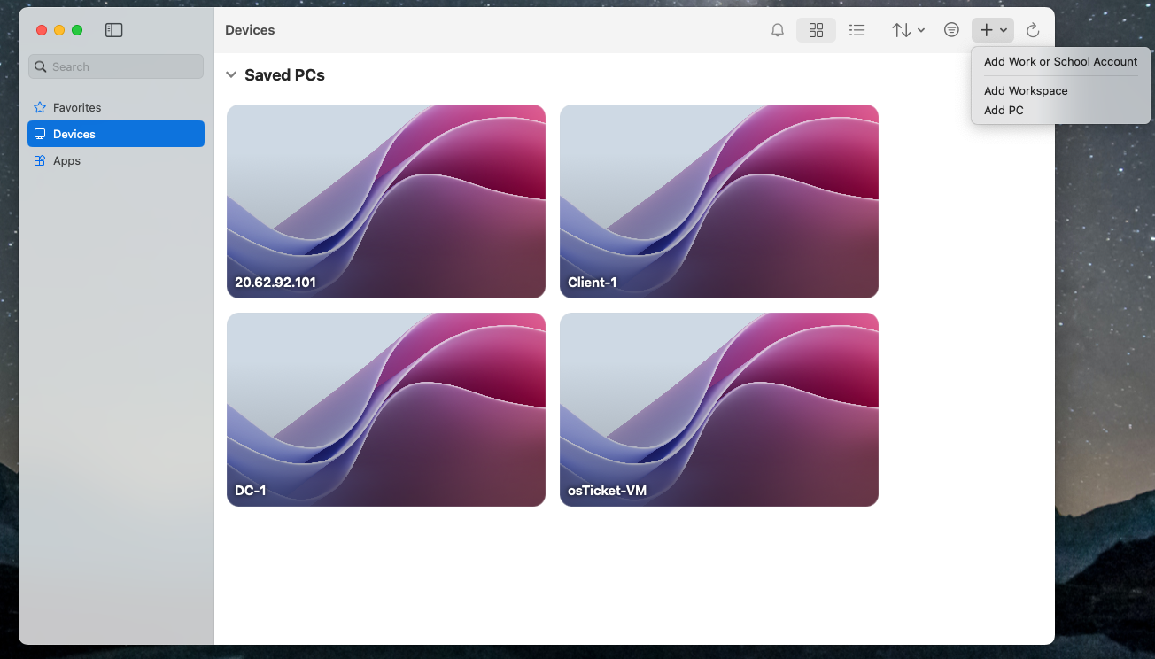
Task: Select the 20.62.92.101 PC thumbnail
Action: coord(386,201)
